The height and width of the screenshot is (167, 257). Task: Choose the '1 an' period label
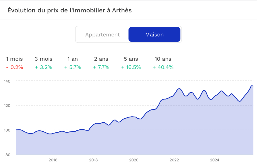point(73,59)
